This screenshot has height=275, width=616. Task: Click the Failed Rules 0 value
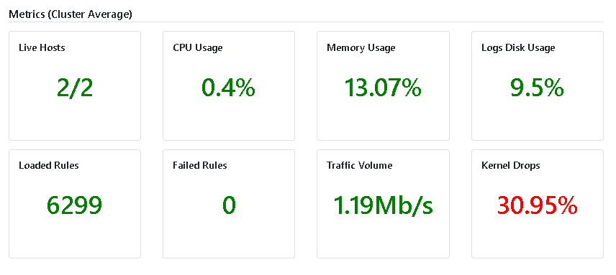pos(229,205)
